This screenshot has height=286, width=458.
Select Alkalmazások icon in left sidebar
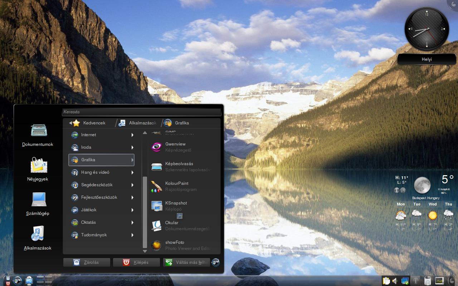click(x=38, y=234)
